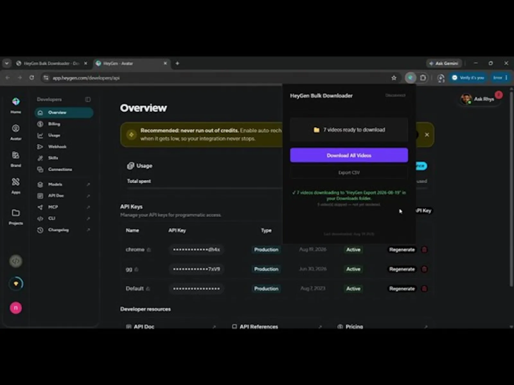This screenshot has width=514, height=385.
Task: Click the fully masked Default API key
Action: coord(196,289)
